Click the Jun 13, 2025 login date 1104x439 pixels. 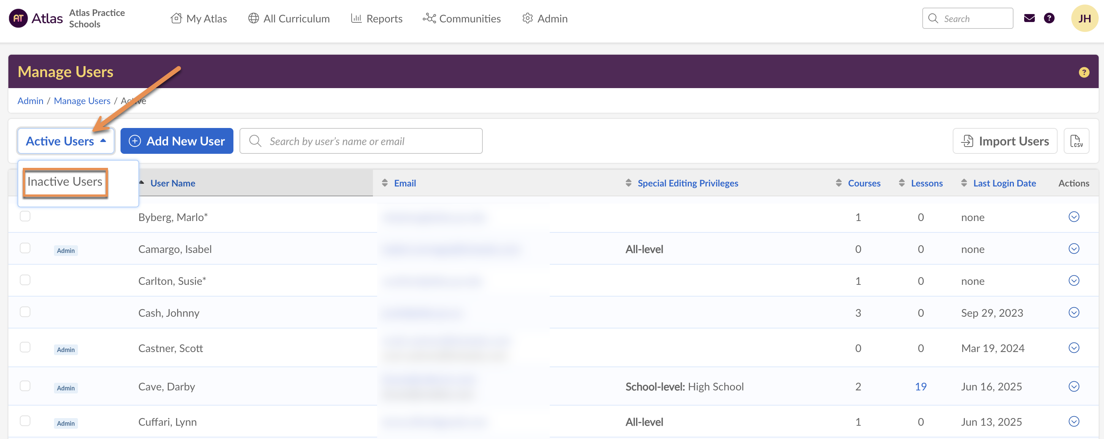[991, 422]
